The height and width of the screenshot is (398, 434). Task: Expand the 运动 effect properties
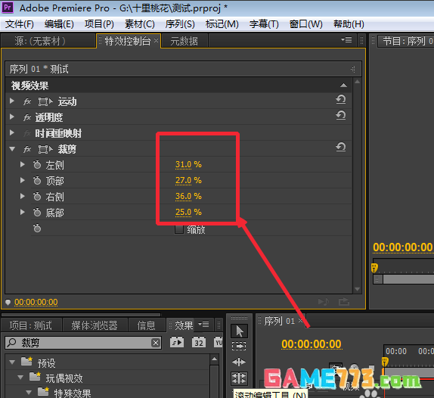pos(12,101)
